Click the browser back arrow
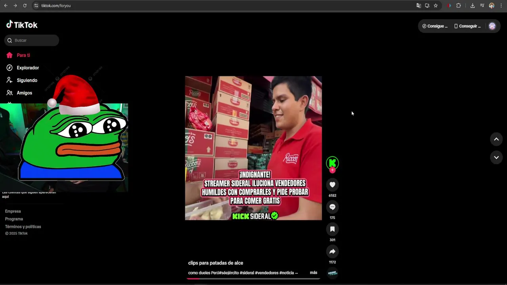The width and height of the screenshot is (507, 285). 6,6
